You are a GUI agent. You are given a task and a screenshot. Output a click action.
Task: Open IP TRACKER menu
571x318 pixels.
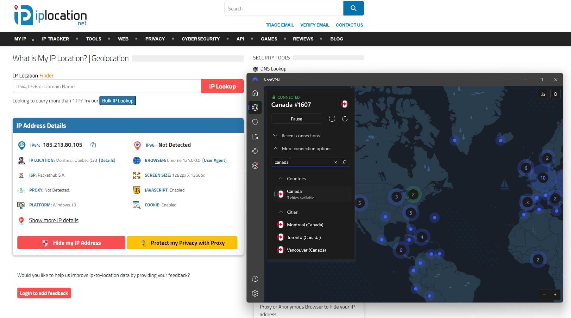(x=55, y=39)
